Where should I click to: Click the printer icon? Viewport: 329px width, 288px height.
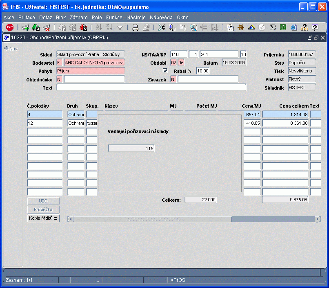[x=136, y=27]
